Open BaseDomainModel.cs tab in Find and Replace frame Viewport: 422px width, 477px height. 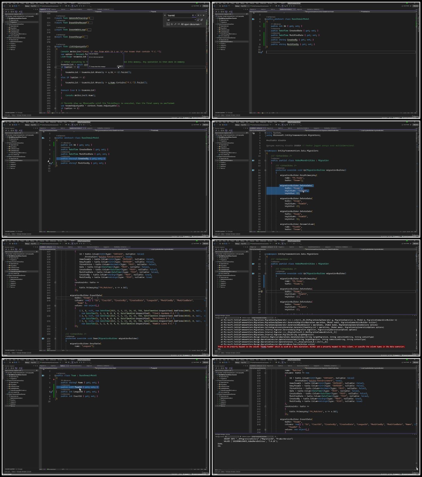point(76,9)
